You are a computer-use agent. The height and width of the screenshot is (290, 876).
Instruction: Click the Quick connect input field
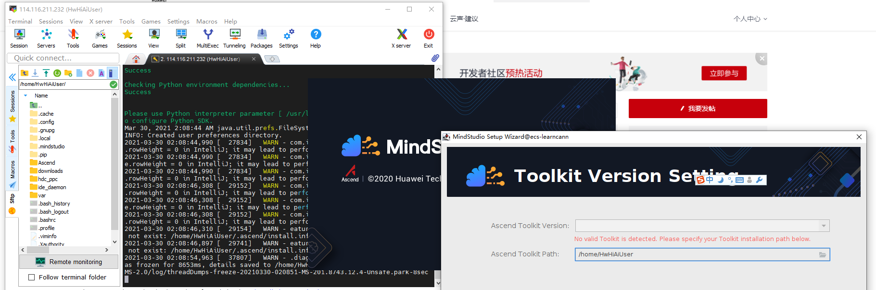[63, 58]
